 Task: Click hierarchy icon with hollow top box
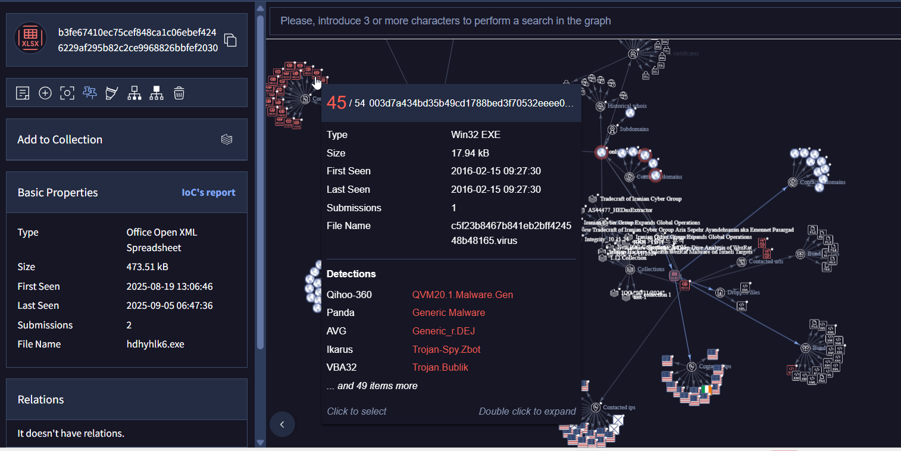click(134, 93)
